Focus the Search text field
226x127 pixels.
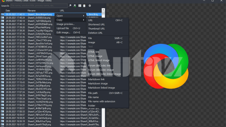tap(39, 6)
